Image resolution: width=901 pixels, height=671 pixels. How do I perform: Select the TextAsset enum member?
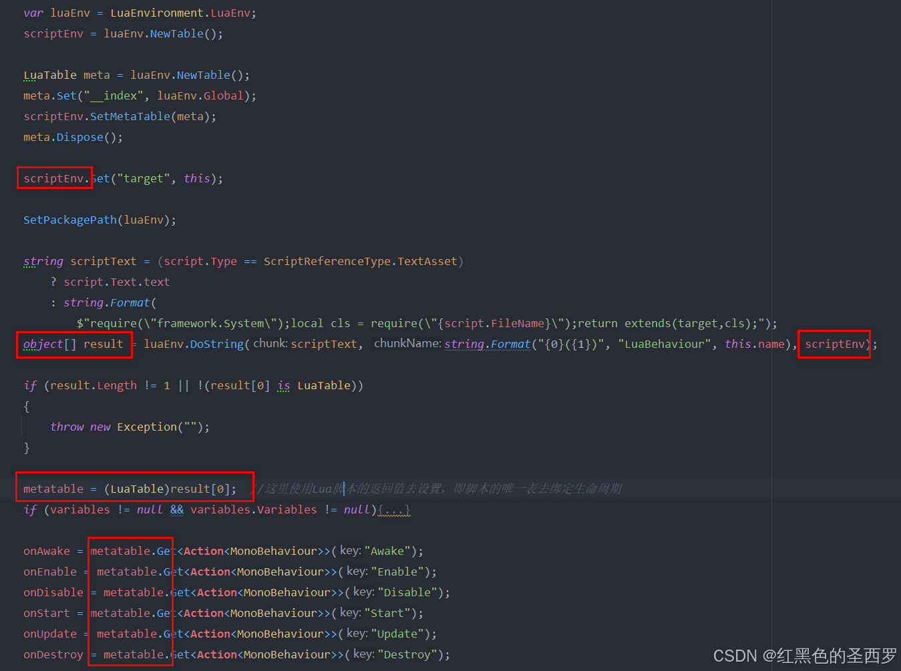coord(427,262)
